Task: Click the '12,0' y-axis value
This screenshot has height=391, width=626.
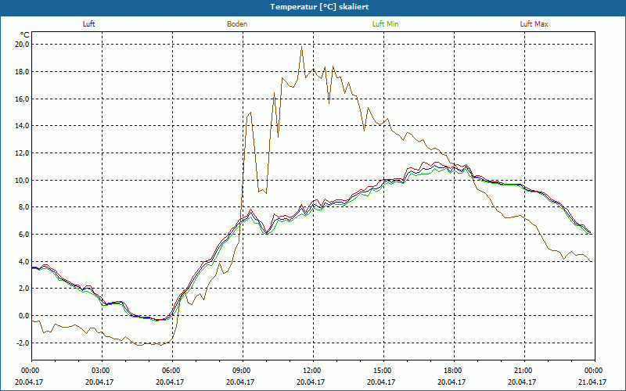Action: pos(22,152)
